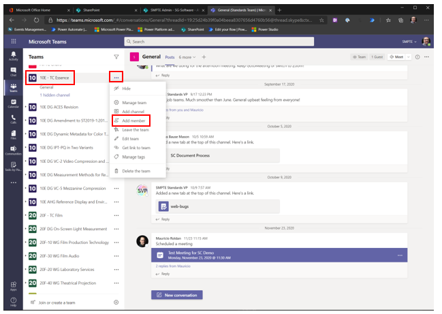Open the app launcher waffle icon
This screenshot has height=314, width=442.
click(13, 42)
